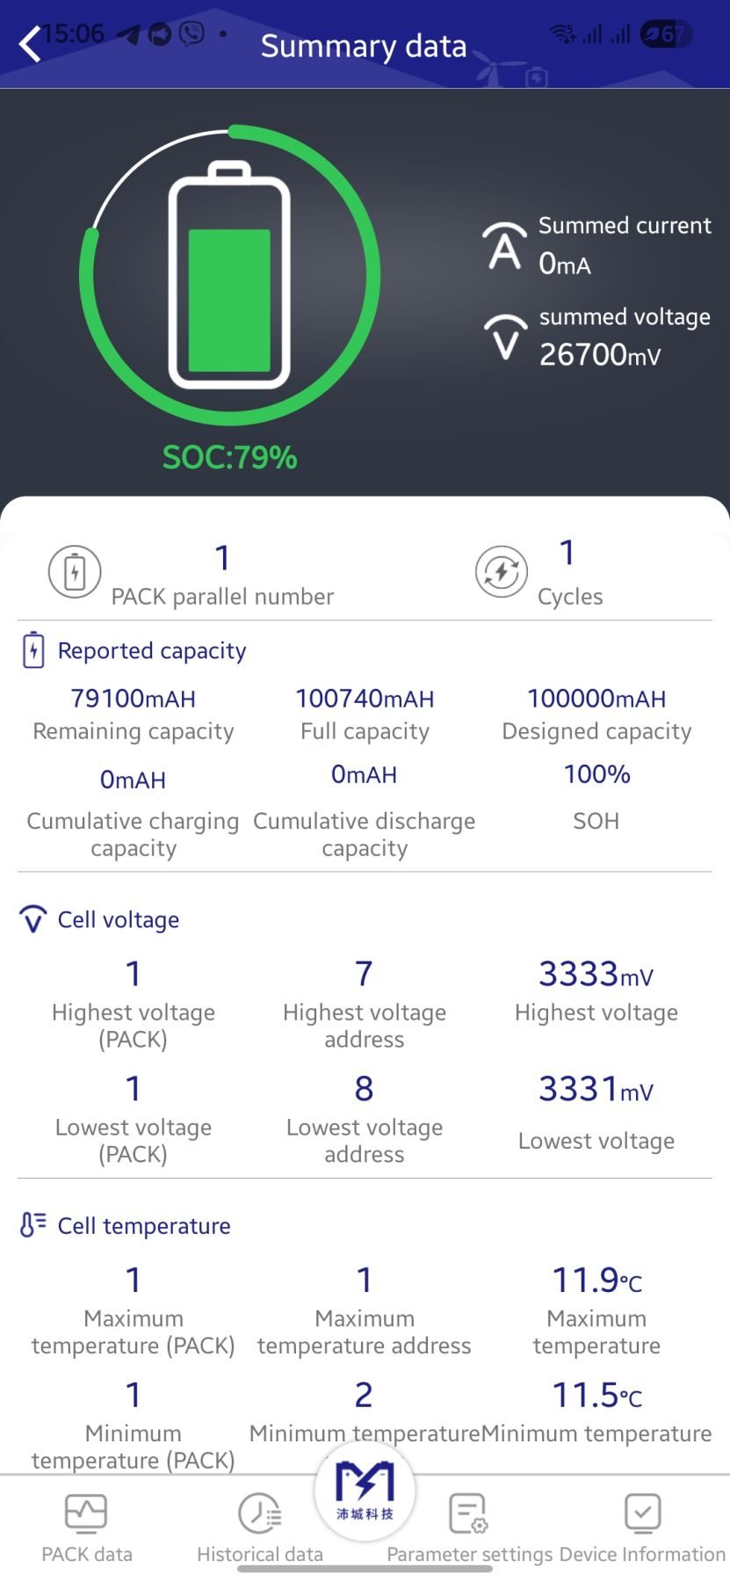Tap the center logo button in bottom bar

tap(365, 1489)
